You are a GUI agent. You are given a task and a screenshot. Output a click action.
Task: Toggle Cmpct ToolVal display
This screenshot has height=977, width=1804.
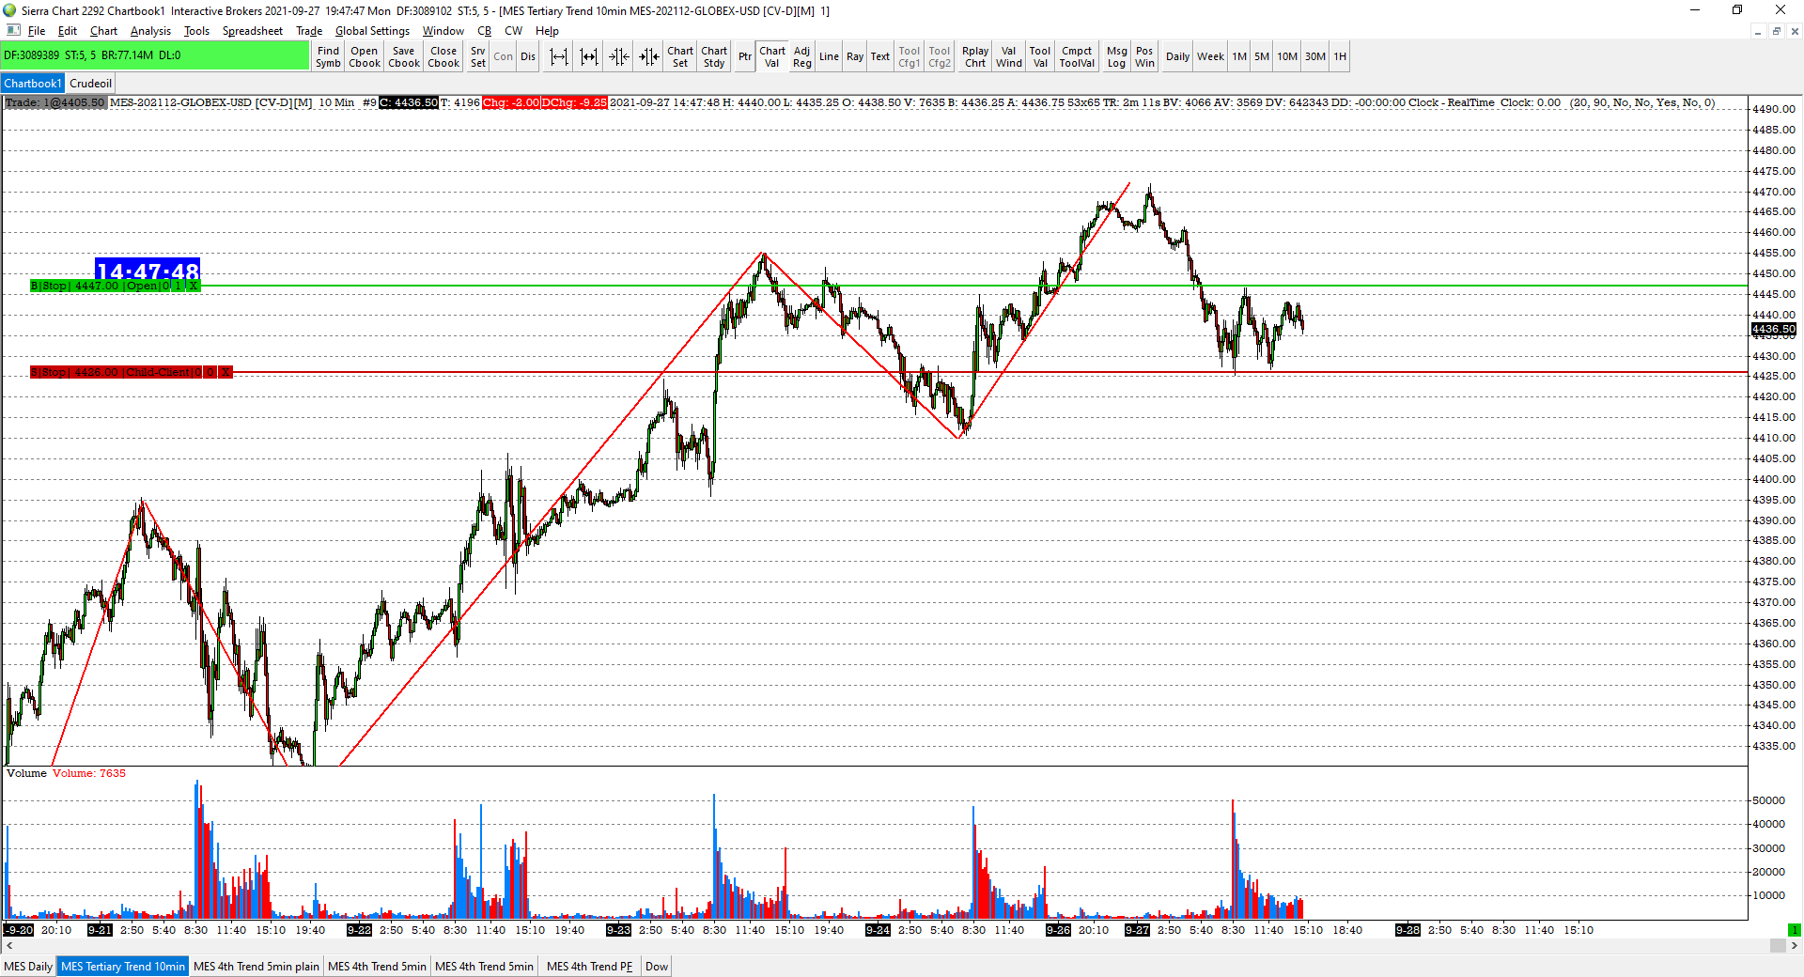pos(1077,56)
